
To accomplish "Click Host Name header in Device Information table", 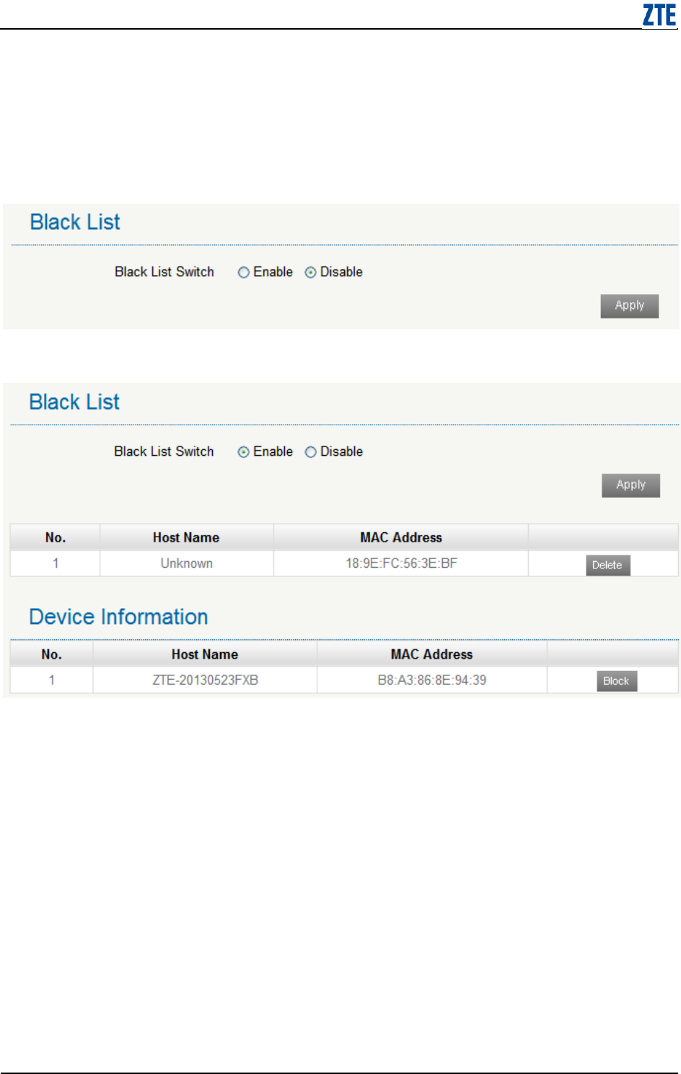I will coord(205,654).
